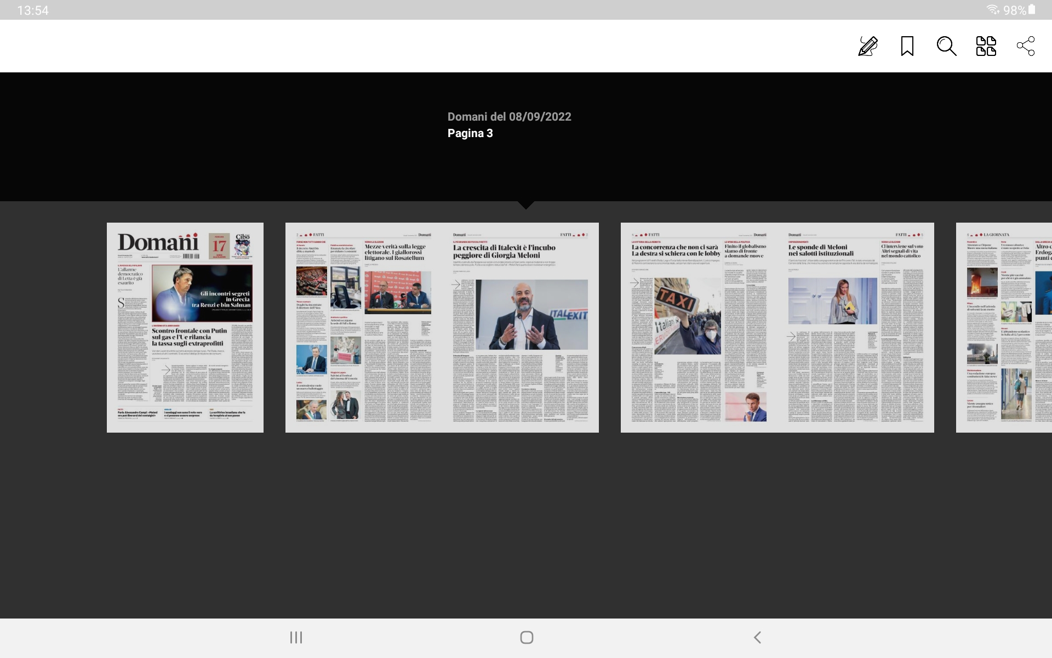Tap the Domani del 08/09/2022 title
Screen dimensions: 1052x658
point(509,117)
